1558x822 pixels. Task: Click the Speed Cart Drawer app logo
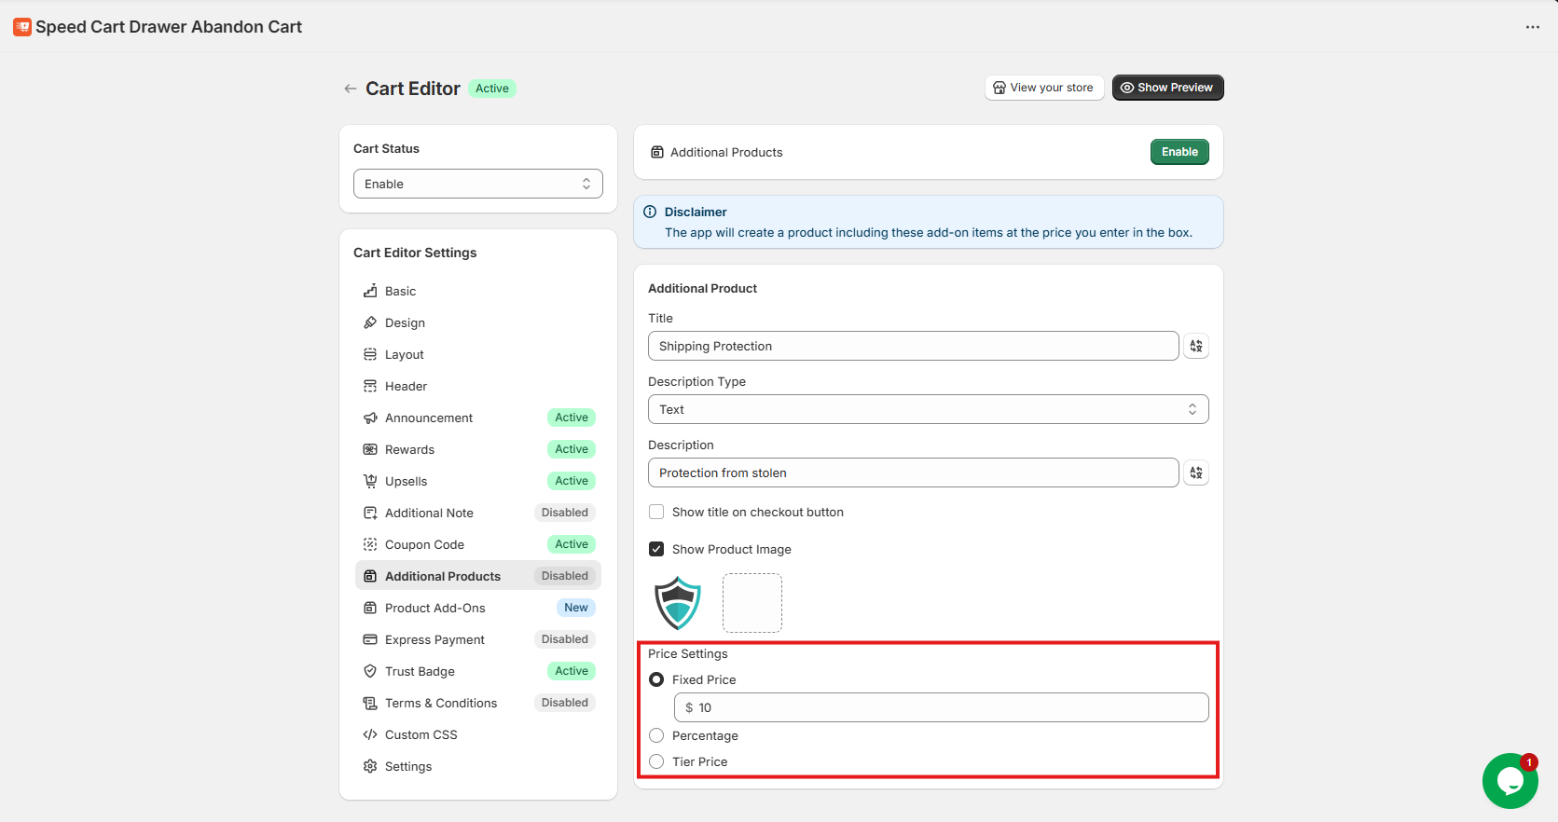coord(22,27)
